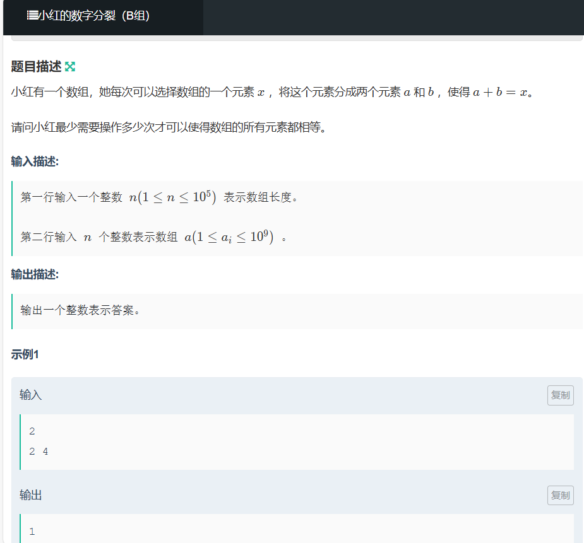Click the 输入描述: heading
Image resolution: width=584 pixels, height=543 pixels.
pyautogui.click(x=35, y=161)
